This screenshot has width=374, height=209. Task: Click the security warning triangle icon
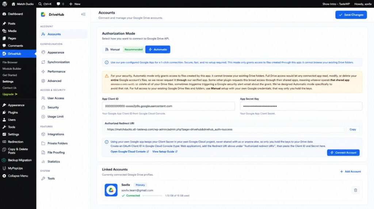107,76
